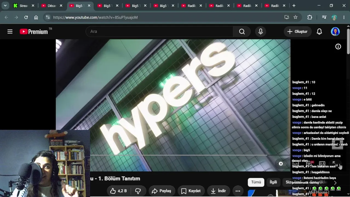Toggle subtitles in the player
This screenshot has width=350, height=197.
pyautogui.click(x=296, y=164)
